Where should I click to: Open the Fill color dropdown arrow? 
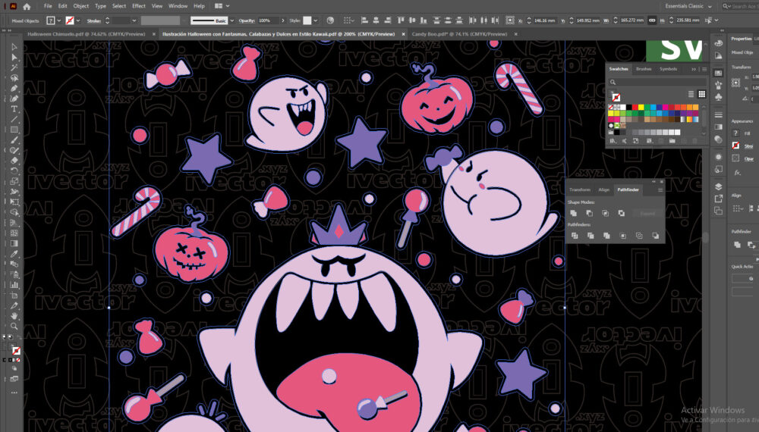pyautogui.click(x=59, y=20)
